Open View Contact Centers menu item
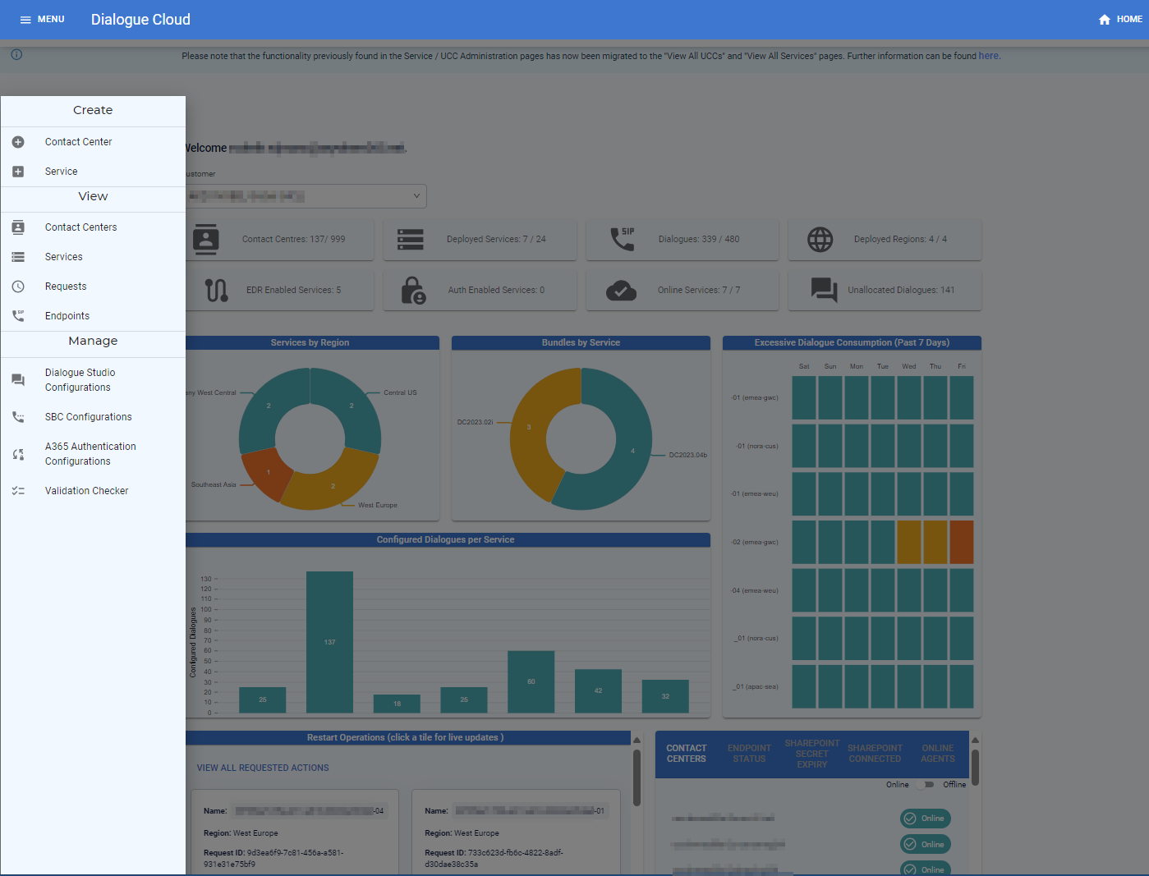 93,227
